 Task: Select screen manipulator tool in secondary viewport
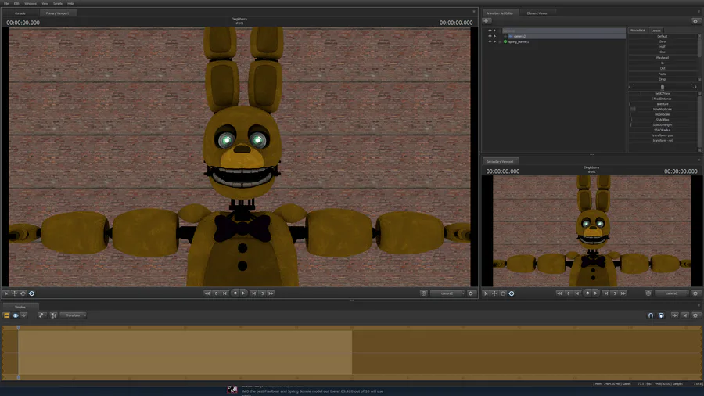(x=512, y=293)
